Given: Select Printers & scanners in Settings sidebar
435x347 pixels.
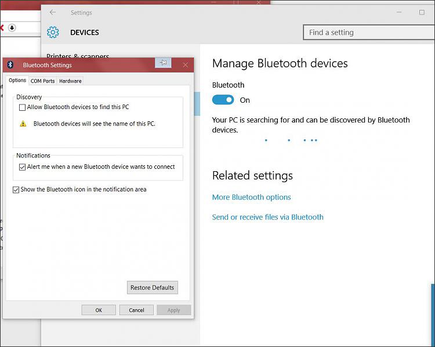Looking at the screenshot, I should (78, 56).
